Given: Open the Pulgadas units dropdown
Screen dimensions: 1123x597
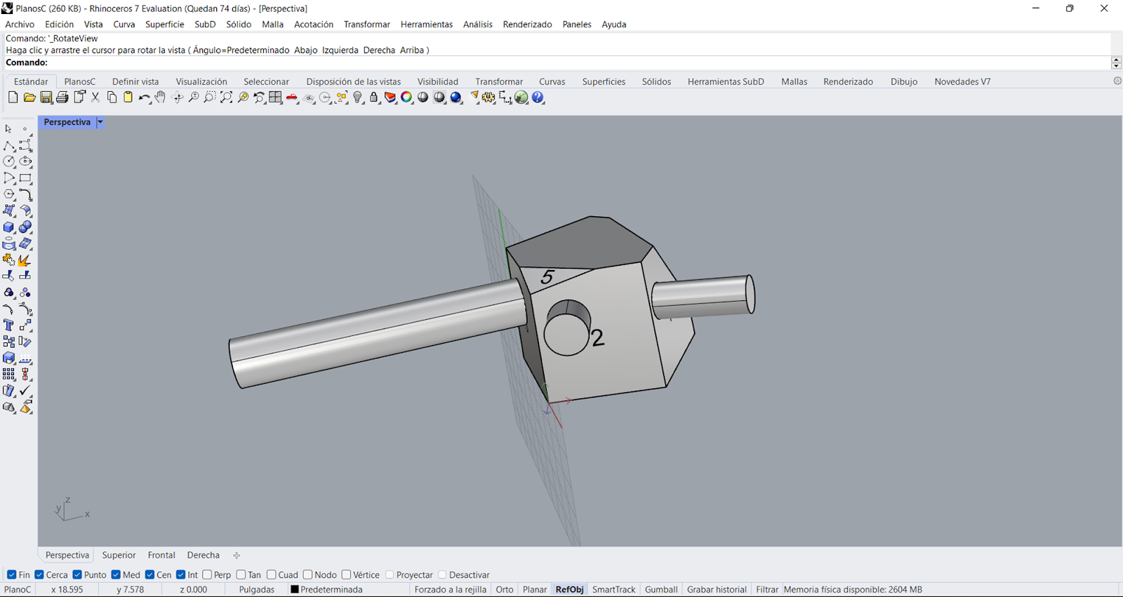Looking at the screenshot, I should coord(257,589).
